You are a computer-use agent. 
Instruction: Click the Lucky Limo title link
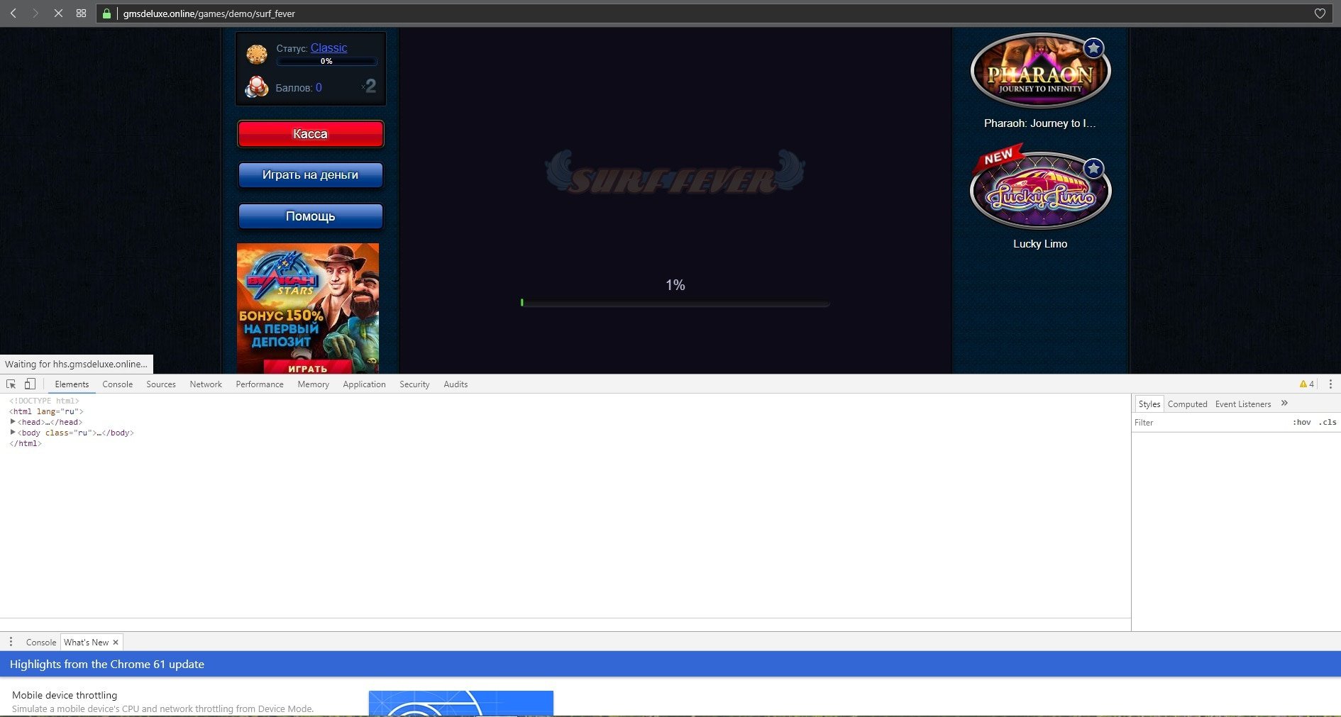click(x=1040, y=244)
